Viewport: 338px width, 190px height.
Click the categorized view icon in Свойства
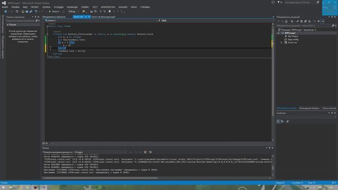[278, 121]
